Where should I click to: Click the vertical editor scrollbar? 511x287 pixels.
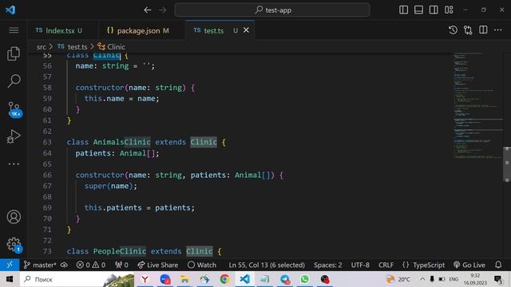[507, 164]
